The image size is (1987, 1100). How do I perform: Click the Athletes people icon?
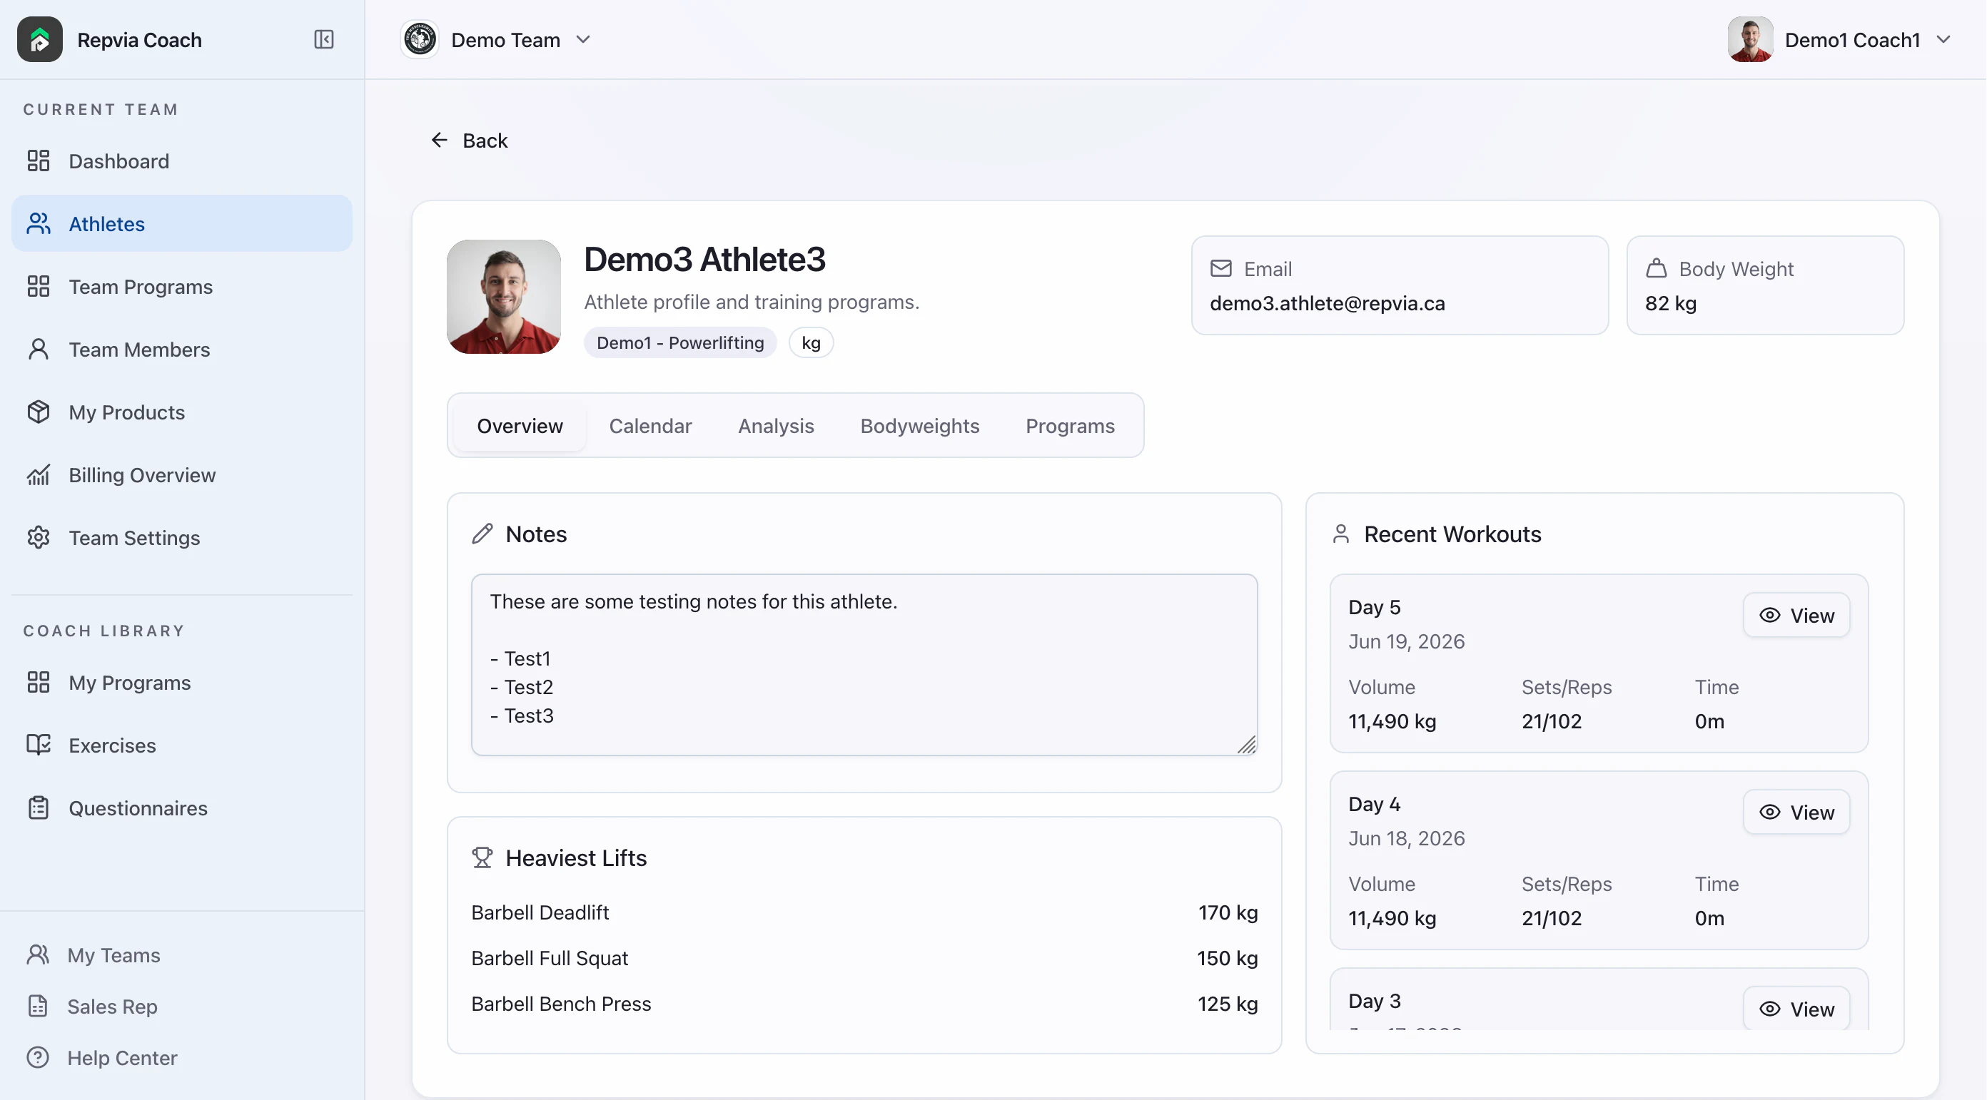(x=39, y=223)
